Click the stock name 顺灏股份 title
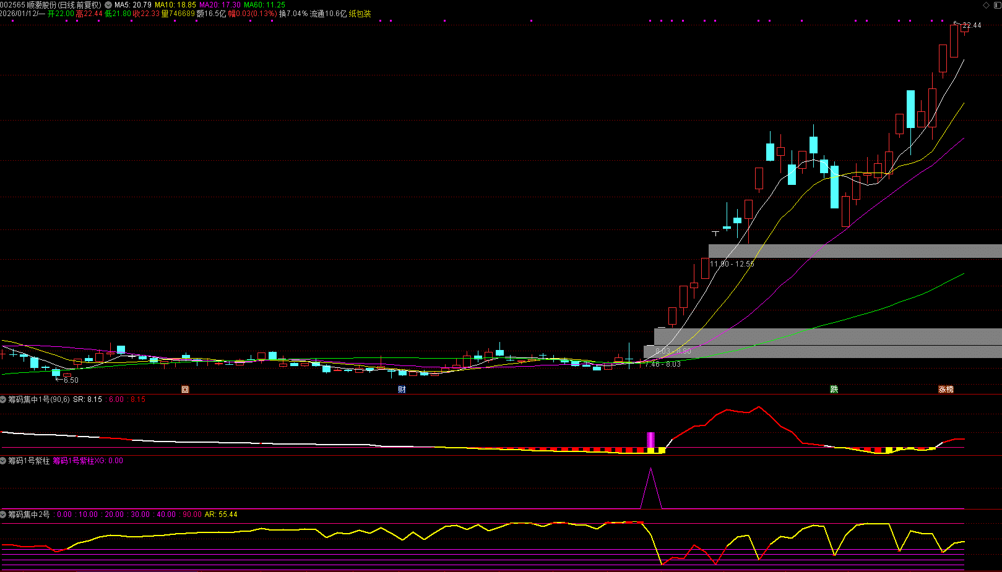 coord(41,5)
